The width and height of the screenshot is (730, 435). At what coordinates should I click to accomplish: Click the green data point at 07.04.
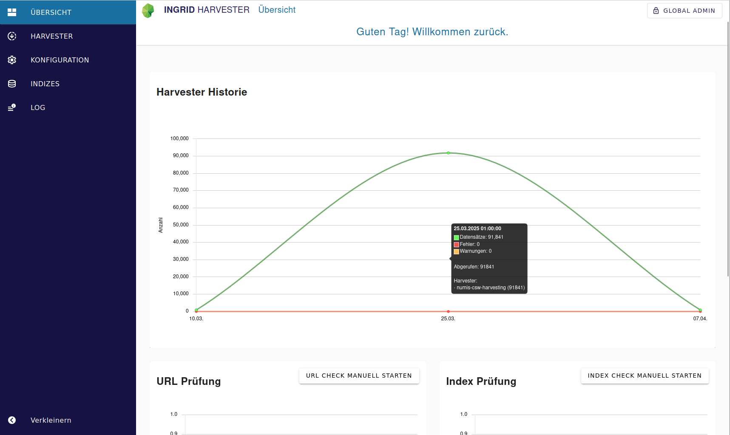pyautogui.click(x=700, y=310)
